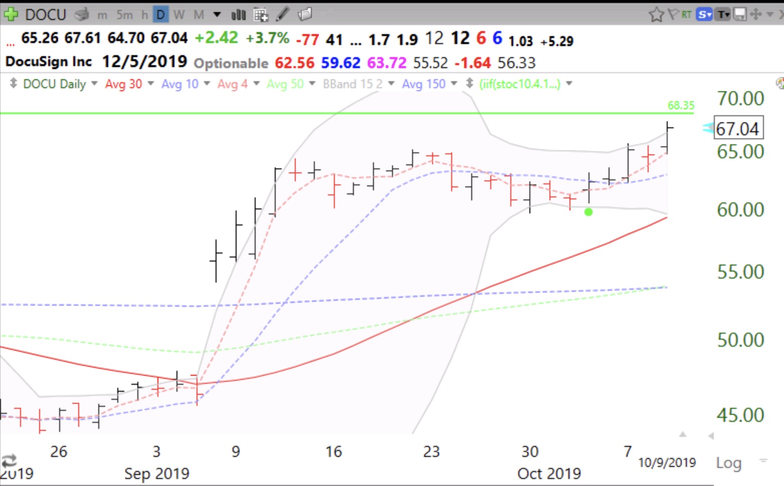
Task: Click the +2.42 net change value
Action: pos(216,38)
